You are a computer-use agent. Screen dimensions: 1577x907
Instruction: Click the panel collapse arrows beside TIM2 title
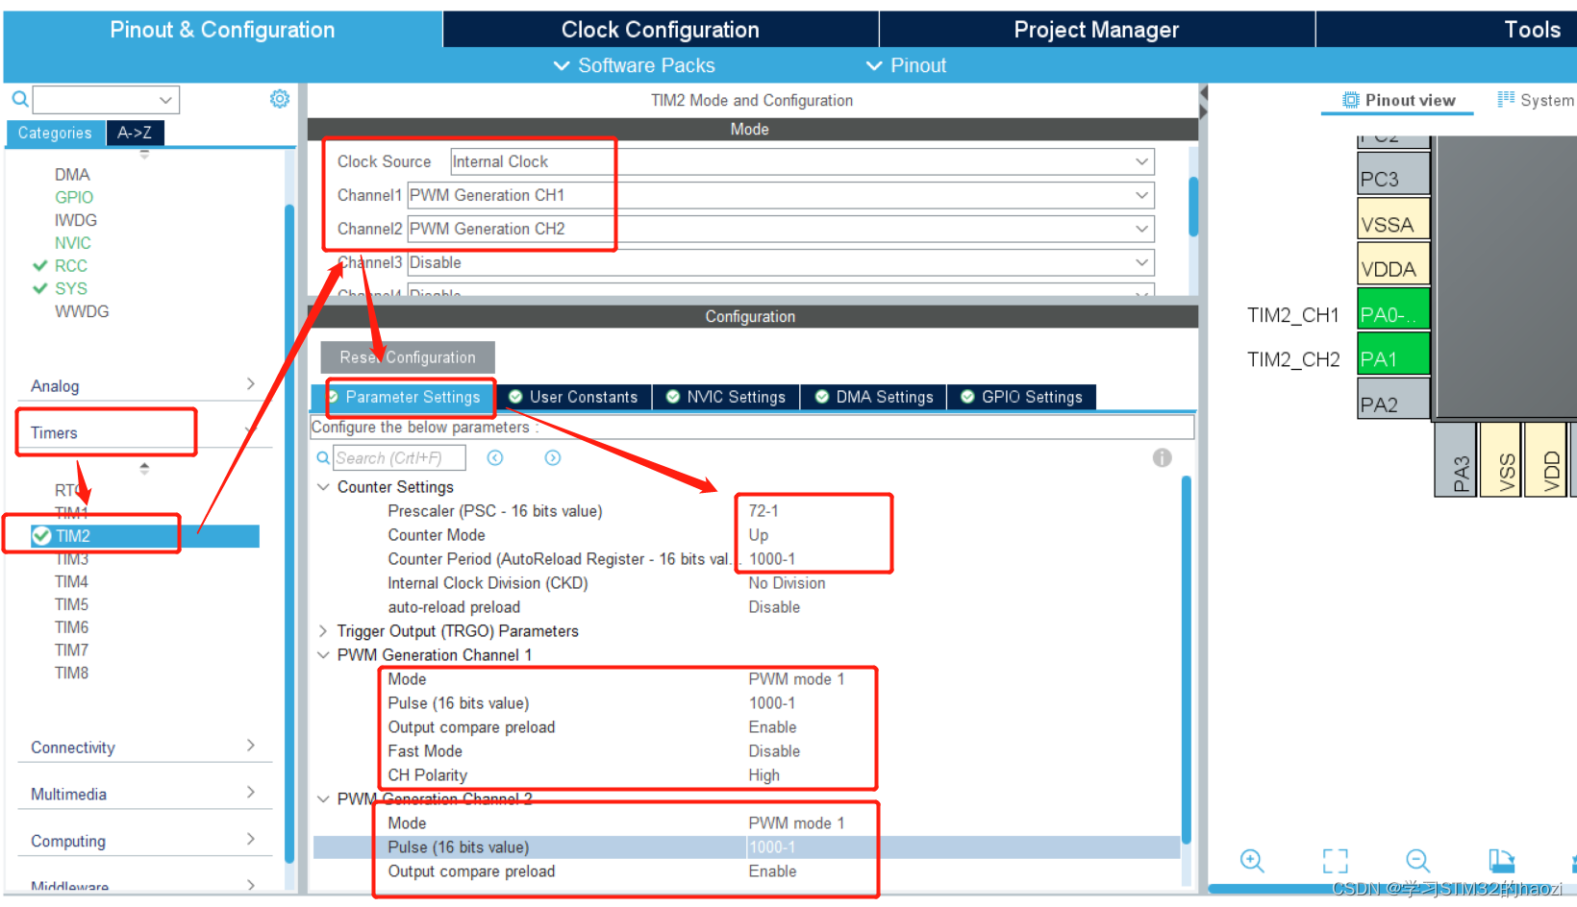[x=1203, y=101]
